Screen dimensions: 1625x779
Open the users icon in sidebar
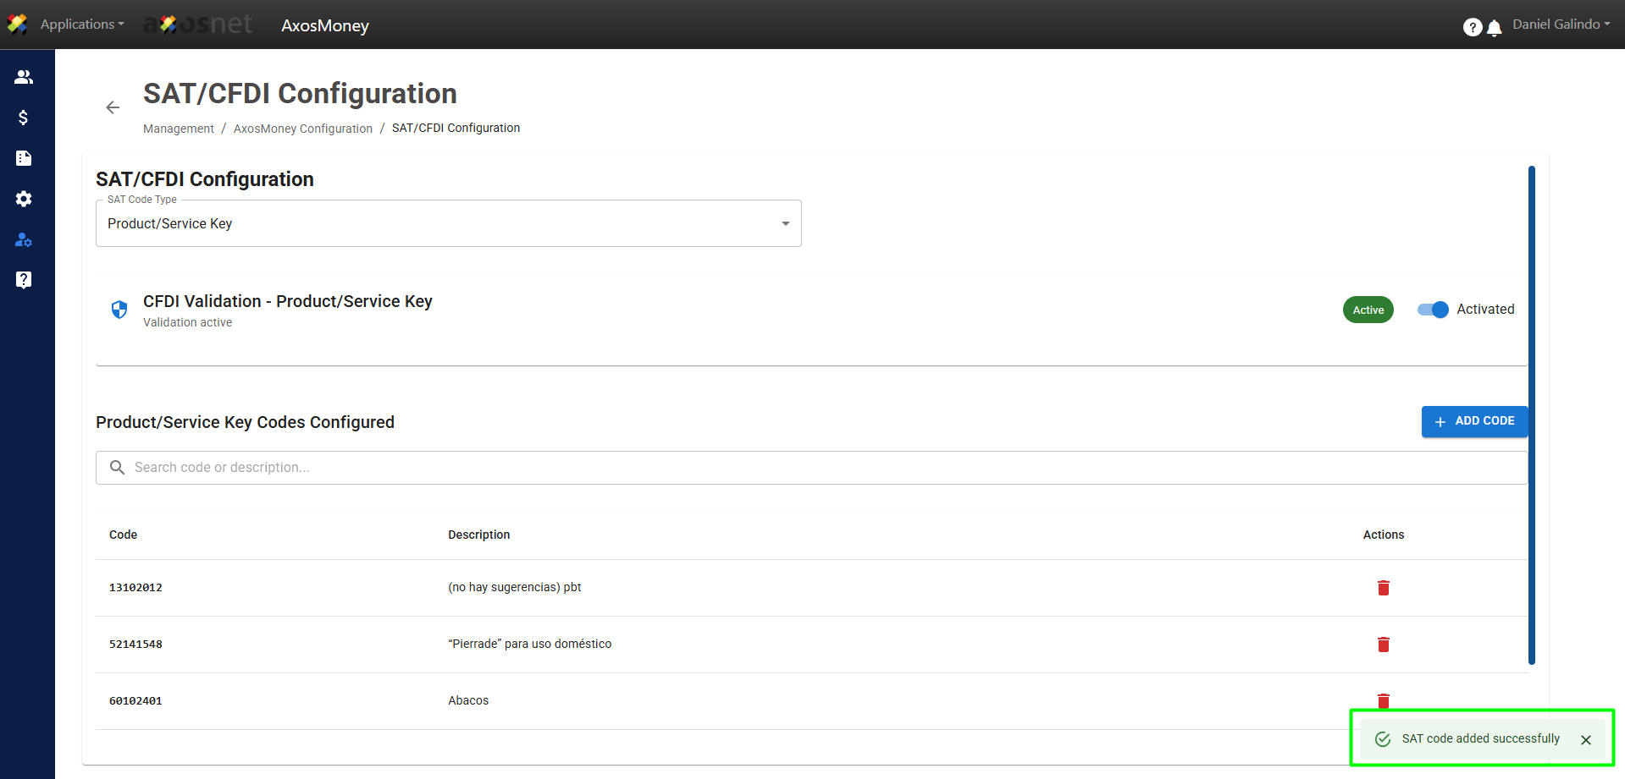24,77
